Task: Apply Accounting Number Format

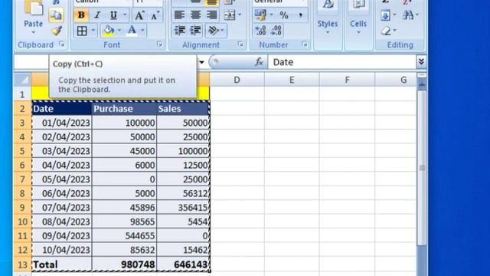Action: click(260, 15)
